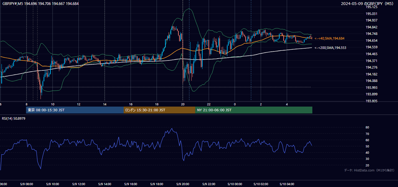The width and height of the screenshot is (398, 187).
Task: Click the 5/9 22:00 time axis label
Action: click(x=209, y=184)
